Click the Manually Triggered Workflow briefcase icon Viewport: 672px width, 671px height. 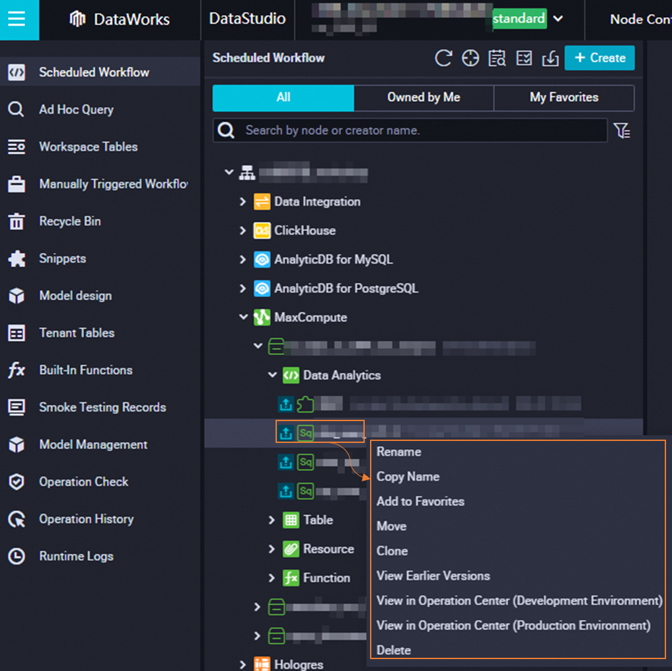(17, 184)
